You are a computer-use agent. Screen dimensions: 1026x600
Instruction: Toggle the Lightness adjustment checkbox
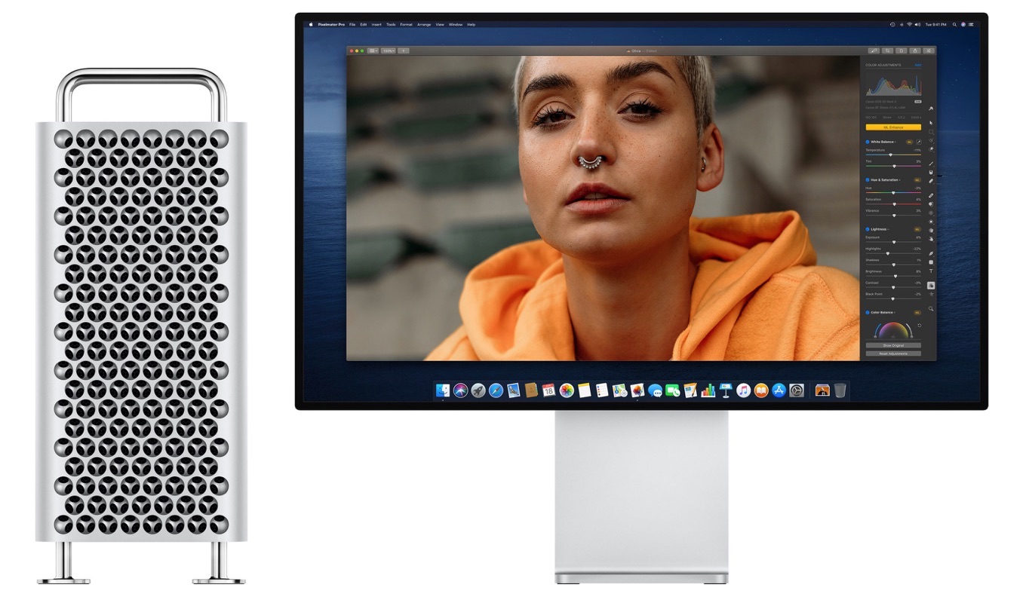click(x=868, y=229)
